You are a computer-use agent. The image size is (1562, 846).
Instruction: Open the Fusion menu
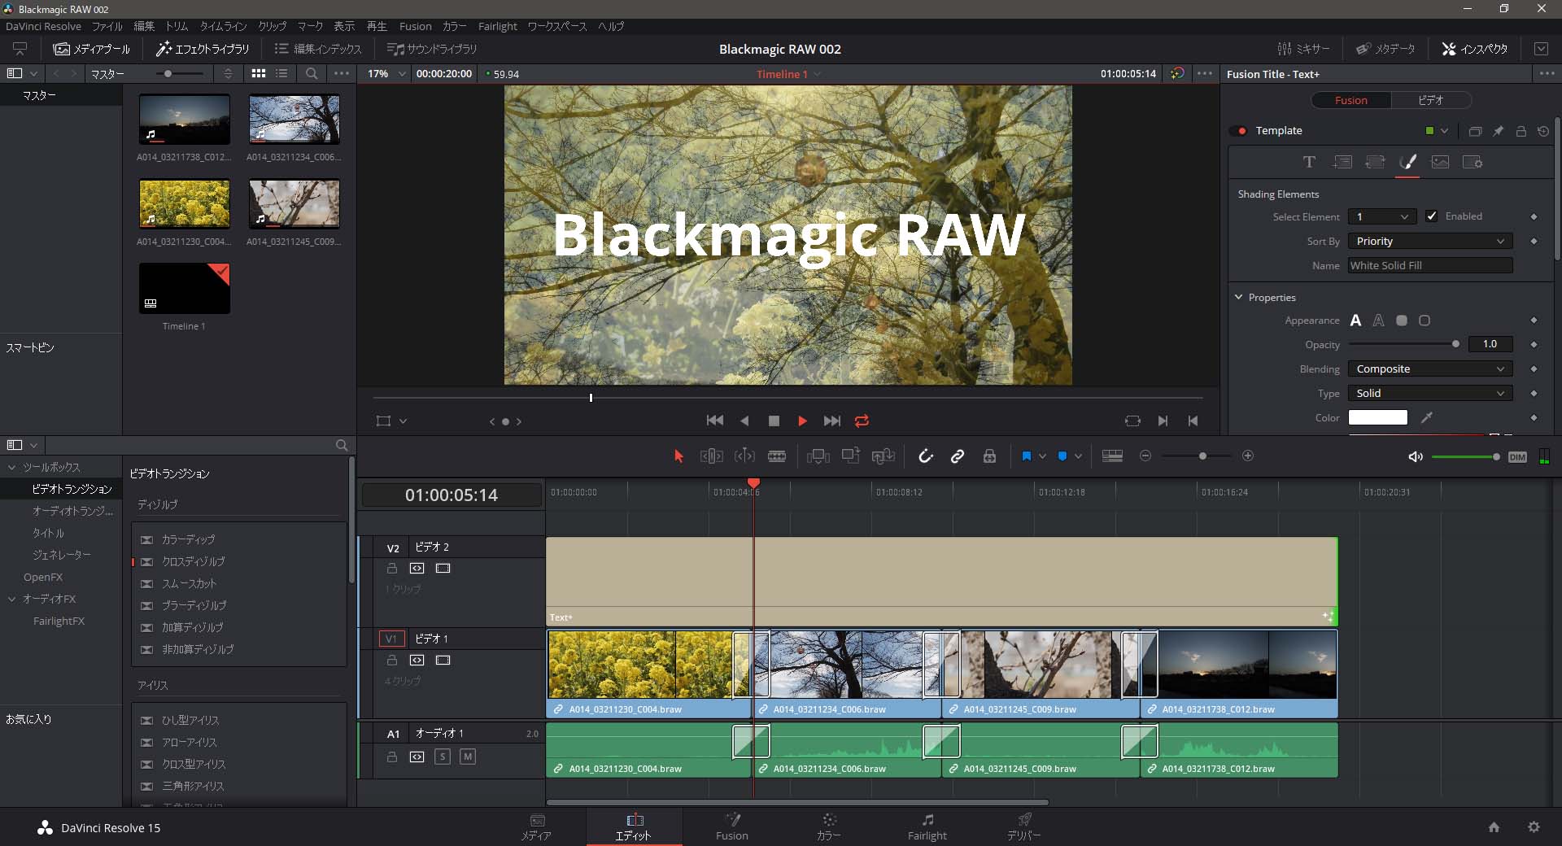[x=415, y=26]
